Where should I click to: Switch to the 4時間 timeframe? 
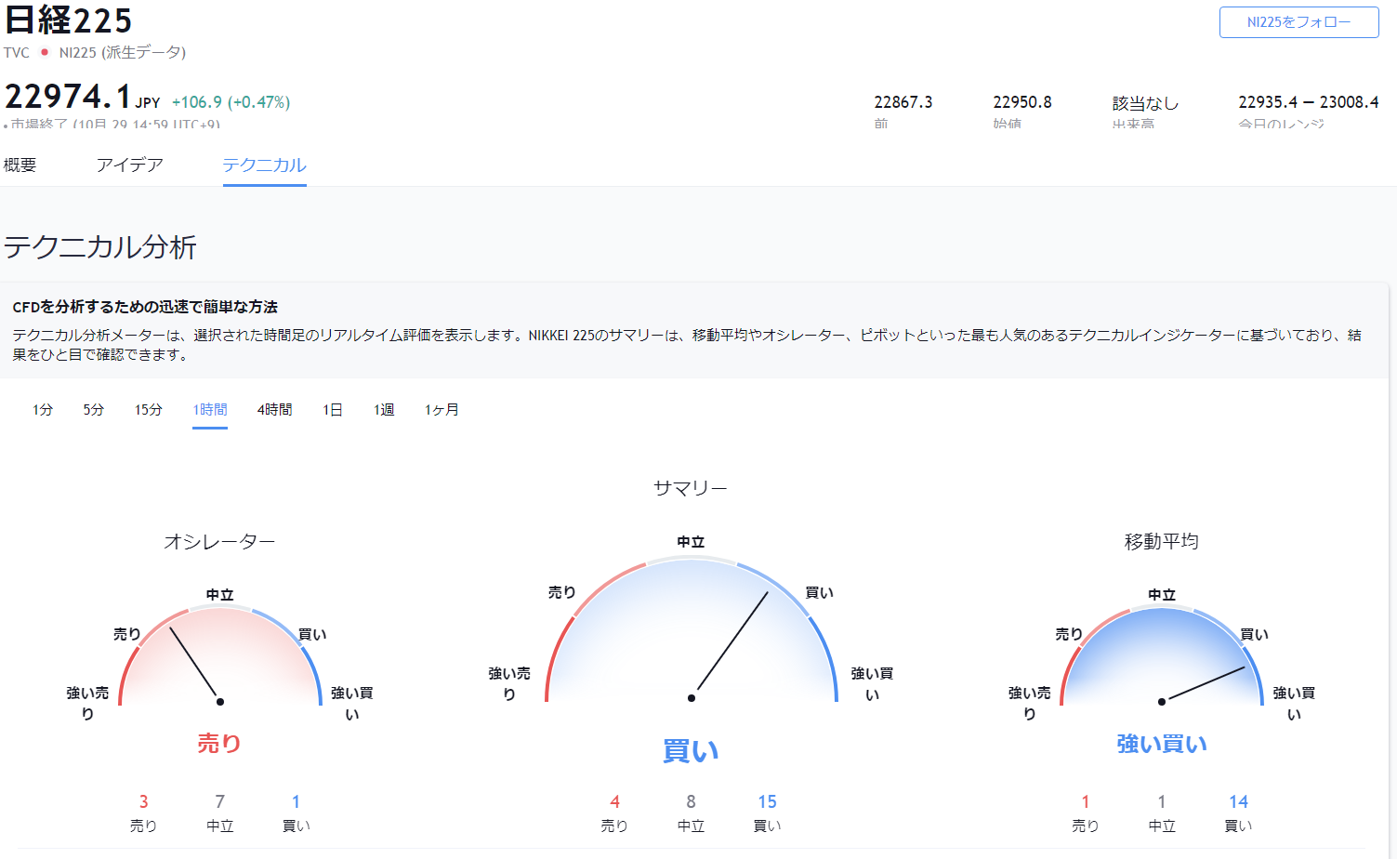(x=274, y=409)
